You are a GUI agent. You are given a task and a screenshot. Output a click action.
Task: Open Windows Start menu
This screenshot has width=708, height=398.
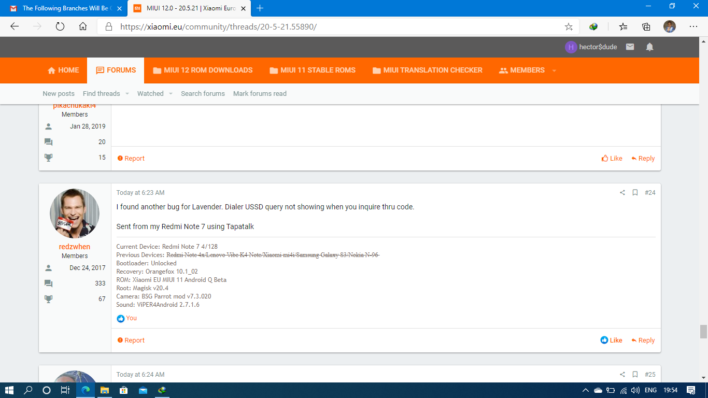pos(9,390)
